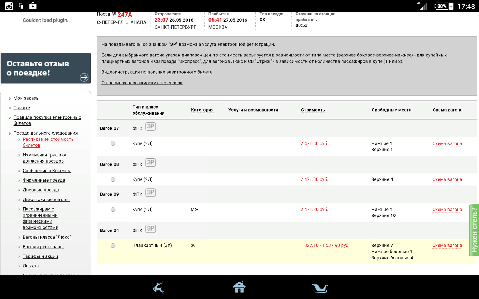
Task: Open Мои заказы in the sidebar menu
Action: click(x=26, y=98)
